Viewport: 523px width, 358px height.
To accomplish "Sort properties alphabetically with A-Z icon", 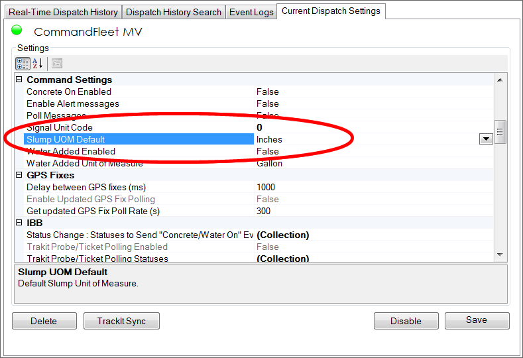I will (x=38, y=64).
